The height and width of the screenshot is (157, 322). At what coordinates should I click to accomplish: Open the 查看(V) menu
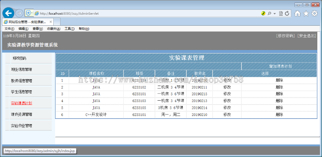(x=38, y=29)
